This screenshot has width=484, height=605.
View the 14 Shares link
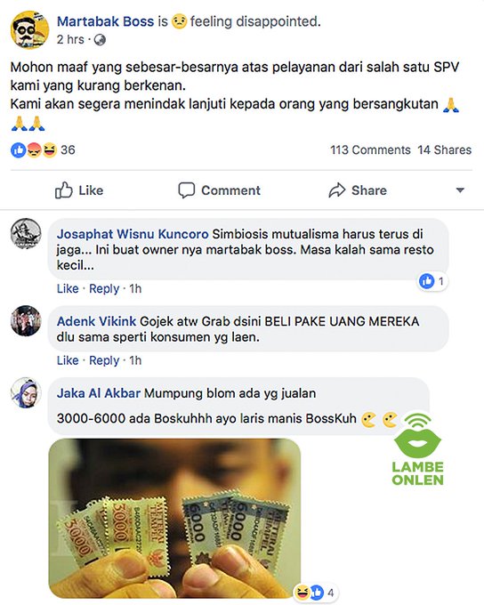pyautogui.click(x=444, y=149)
